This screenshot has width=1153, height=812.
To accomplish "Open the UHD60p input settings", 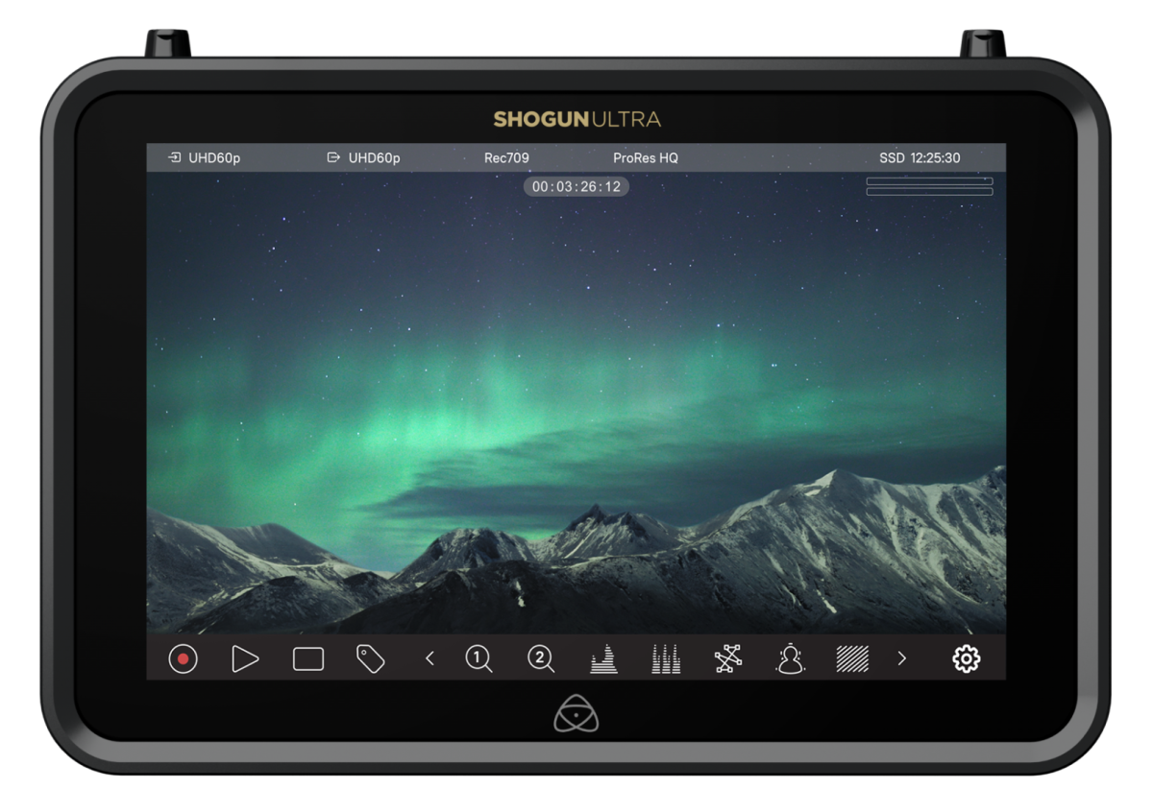I will click(x=204, y=158).
